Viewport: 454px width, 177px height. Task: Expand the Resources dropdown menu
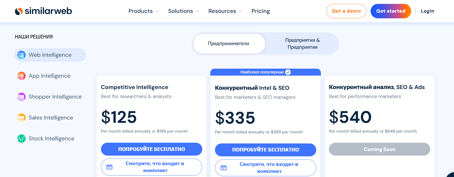tap(225, 11)
